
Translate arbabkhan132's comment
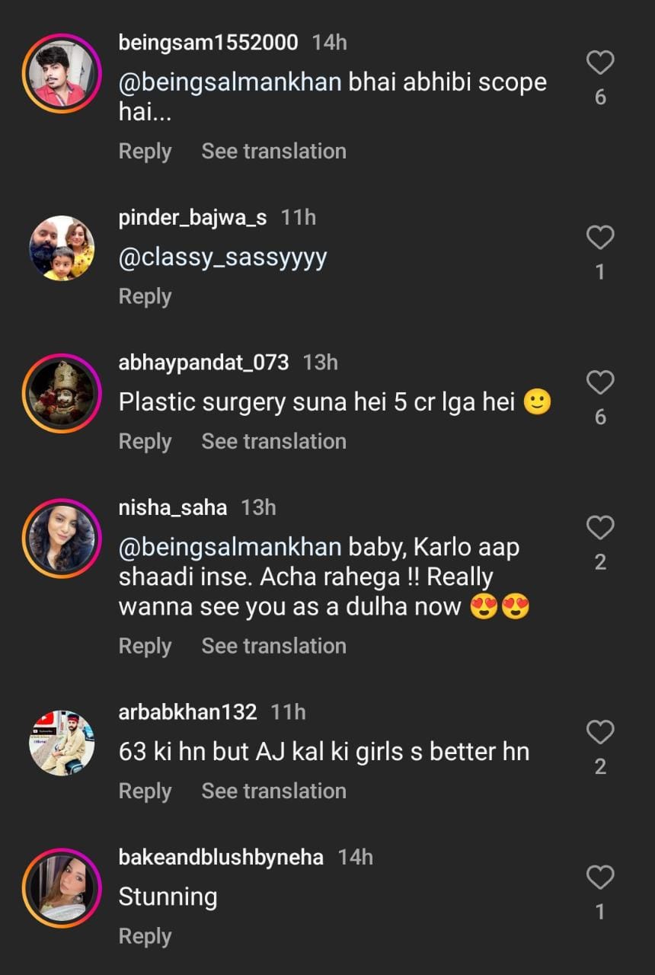[273, 791]
